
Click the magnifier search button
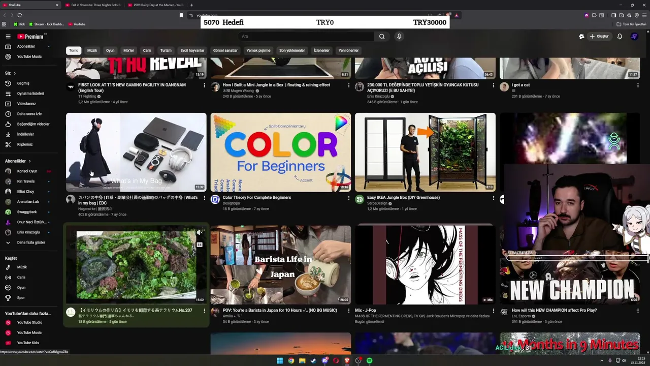tap(382, 37)
